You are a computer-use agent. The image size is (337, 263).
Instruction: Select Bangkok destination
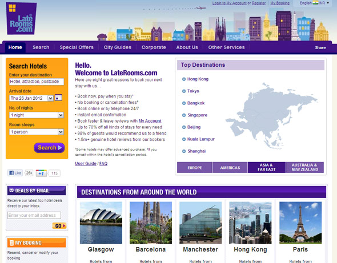point(196,103)
